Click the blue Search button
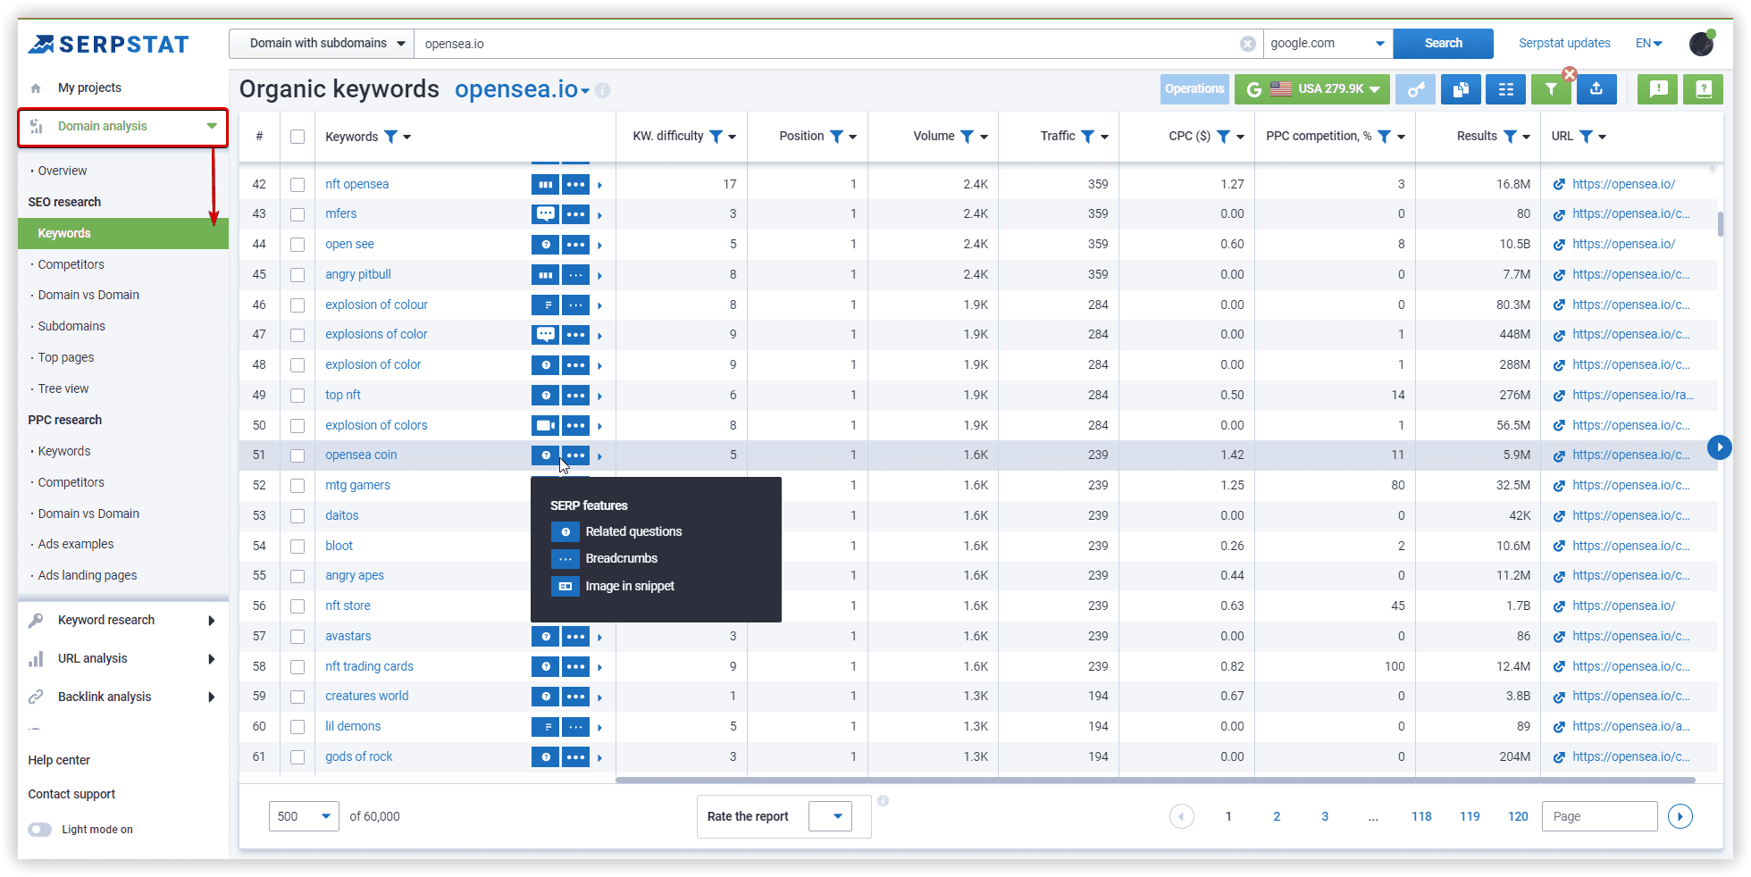The image size is (1751, 877). point(1443,44)
